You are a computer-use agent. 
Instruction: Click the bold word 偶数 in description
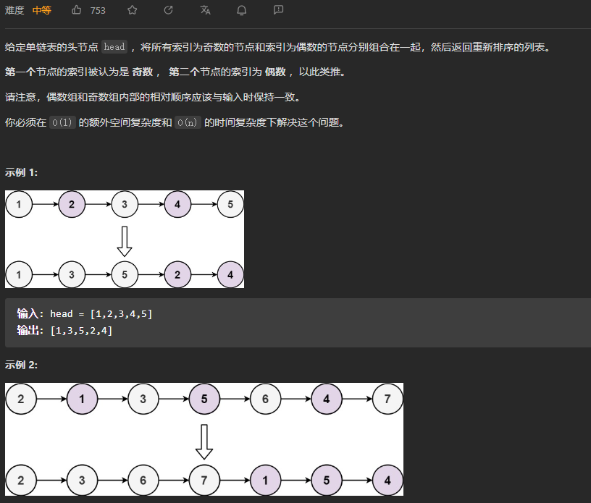275,72
